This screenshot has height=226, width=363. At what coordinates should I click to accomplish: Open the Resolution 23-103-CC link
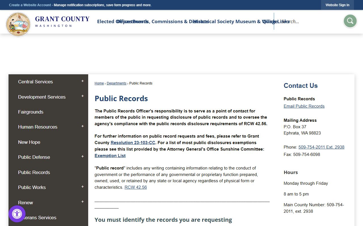(x=133, y=143)
